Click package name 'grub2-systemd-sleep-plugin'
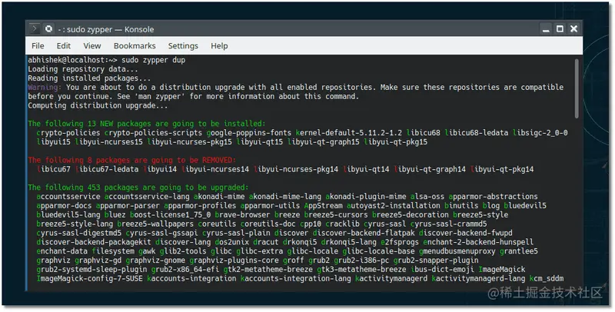 [x=91, y=270]
